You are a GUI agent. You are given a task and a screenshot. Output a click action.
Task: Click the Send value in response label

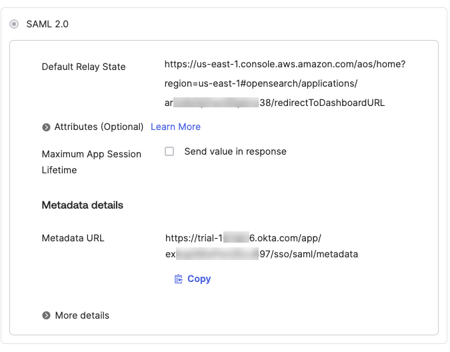[235, 151]
